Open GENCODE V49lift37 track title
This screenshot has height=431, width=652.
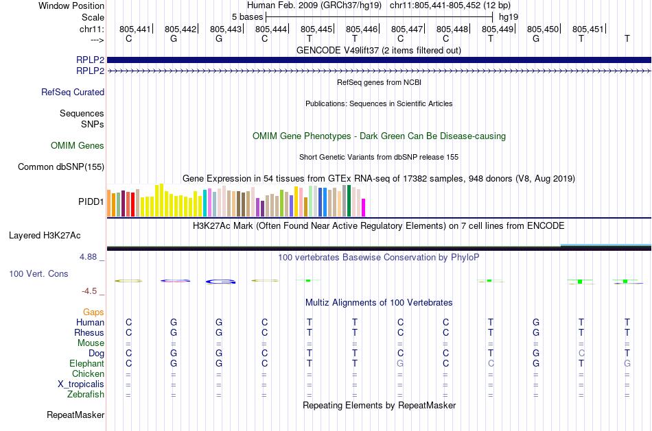click(x=379, y=50)
